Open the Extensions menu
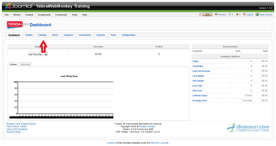This screenshot has height=146, width=276. coord(61,15)
